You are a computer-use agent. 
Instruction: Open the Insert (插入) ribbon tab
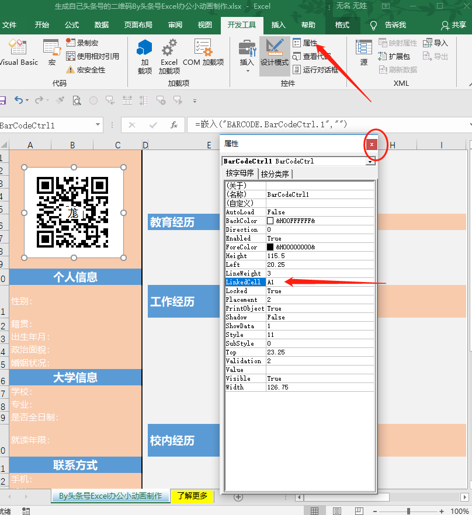click(x=279, y=25)
